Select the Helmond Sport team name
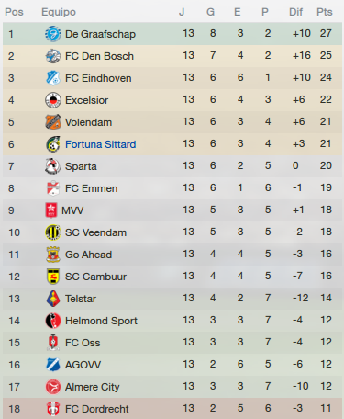 pos(101,321)
